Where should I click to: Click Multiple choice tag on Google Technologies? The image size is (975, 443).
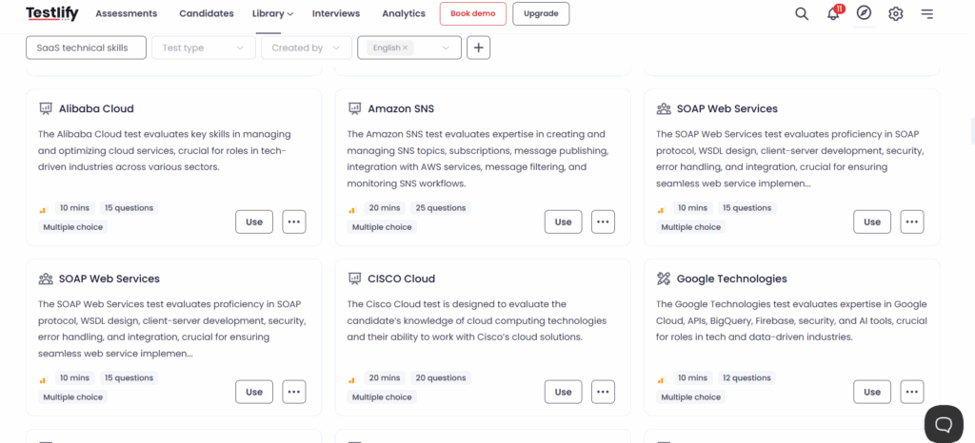(x=691, y=397)
